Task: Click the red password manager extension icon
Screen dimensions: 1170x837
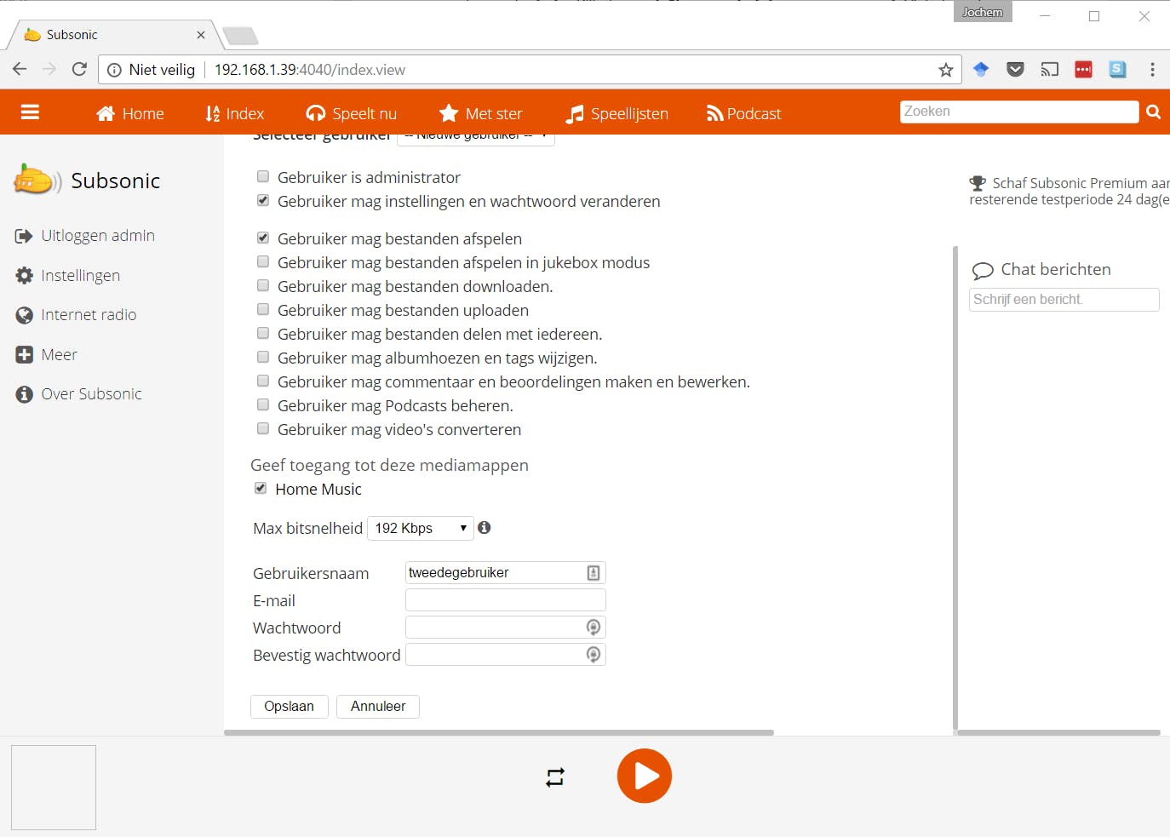Action: [x=1084, y=70]
